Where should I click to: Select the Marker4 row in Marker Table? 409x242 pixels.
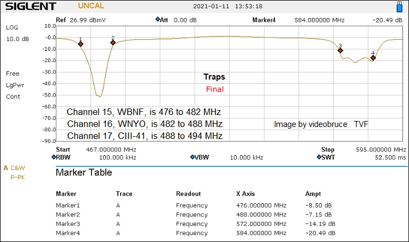click(196, 233)
